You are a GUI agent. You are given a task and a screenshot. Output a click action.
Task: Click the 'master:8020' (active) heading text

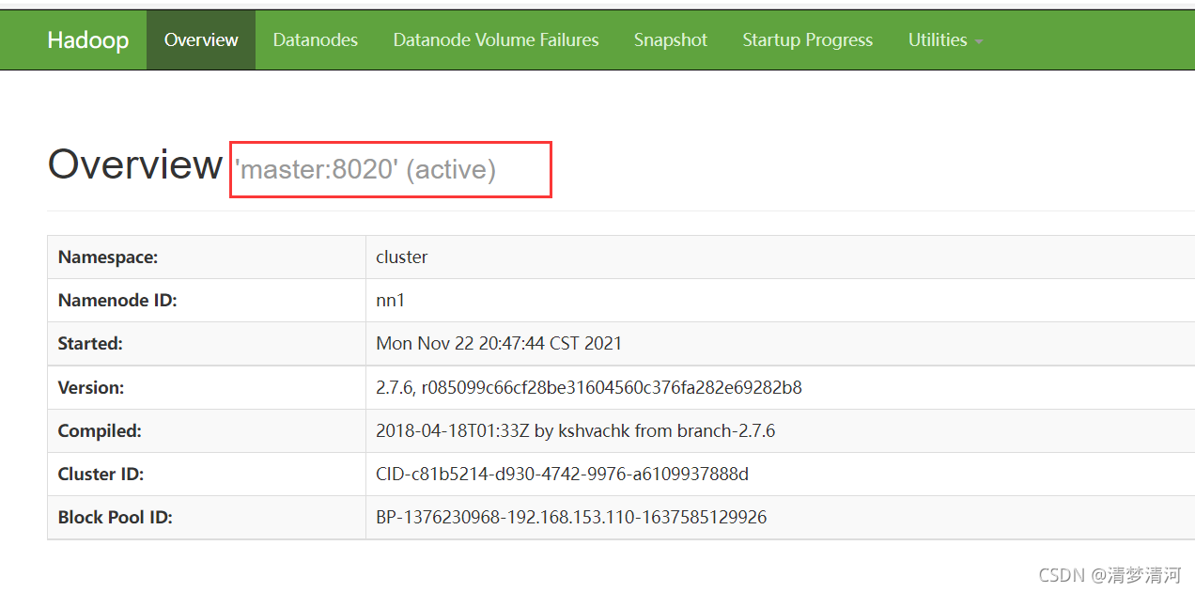(365, 170)
